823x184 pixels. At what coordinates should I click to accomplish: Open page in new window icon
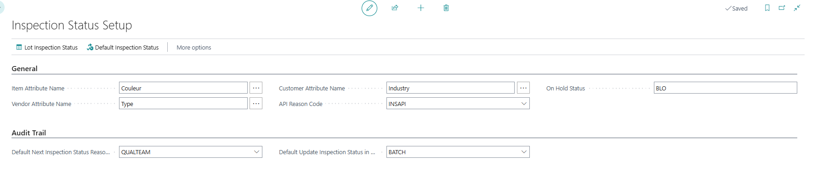pos(782,8)
